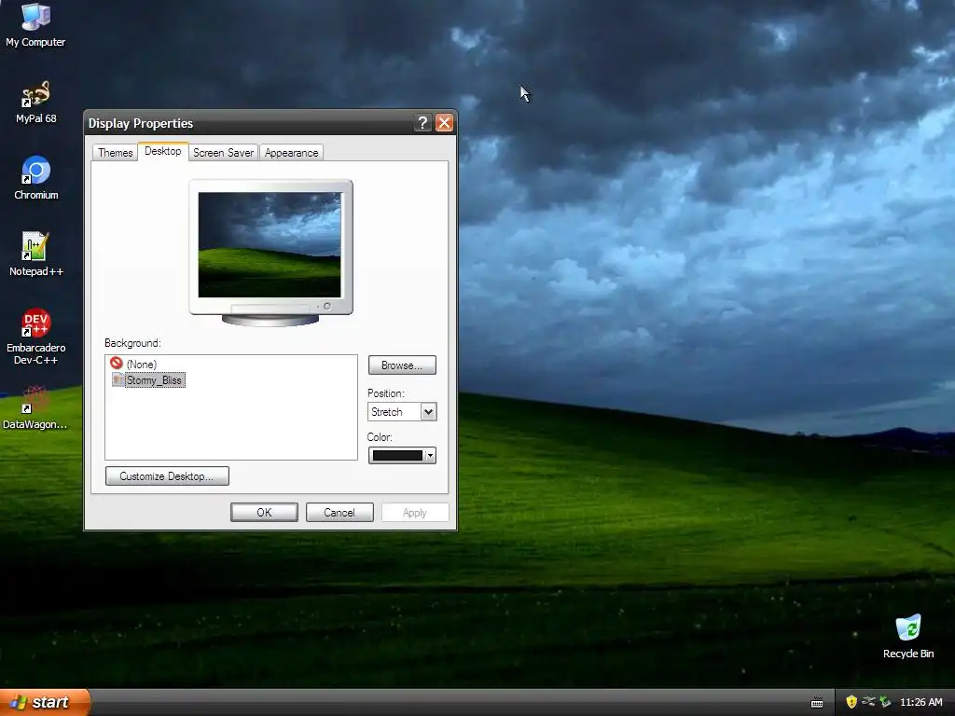This screenshot has width=955, height=716.
Task: Select the My Computer desktop icon
Action: 35,24
